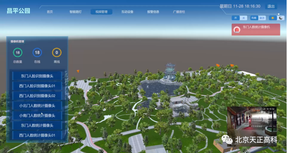Viewport: 287px width, 153px height.
Task: Select 东门人脸识别摄像头 camera in the list
Action: [37, 76]
